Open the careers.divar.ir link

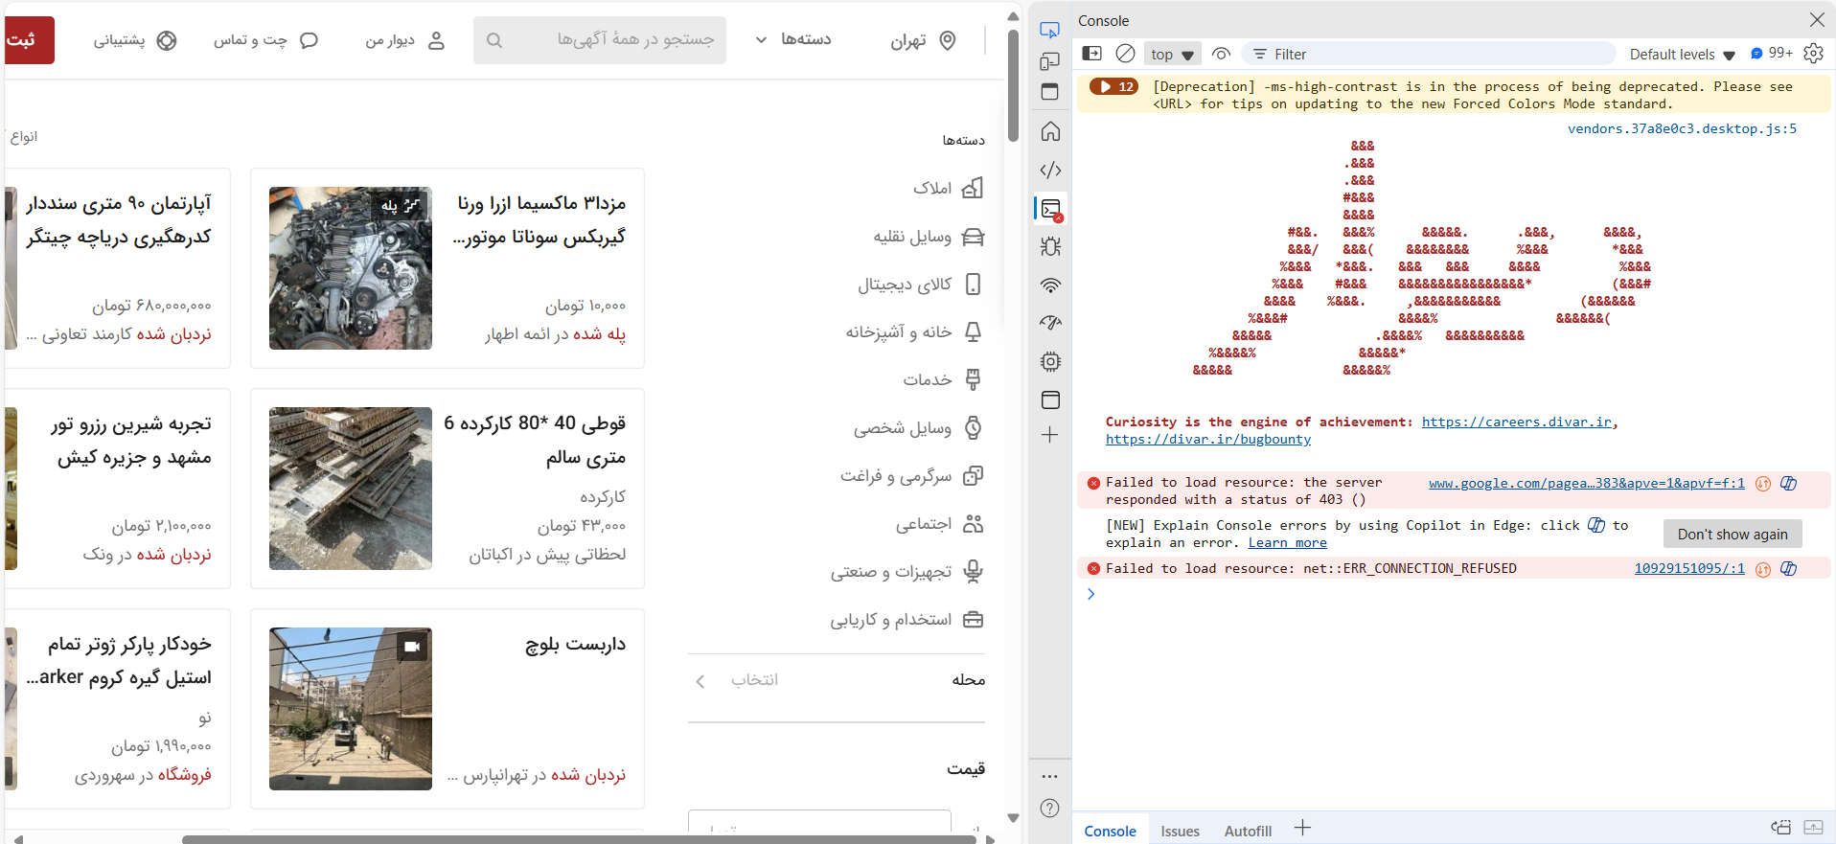click(1516, 422)
